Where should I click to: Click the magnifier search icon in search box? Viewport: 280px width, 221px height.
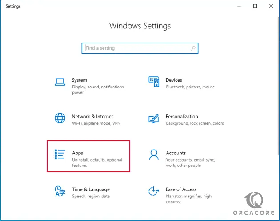(193, 48)
